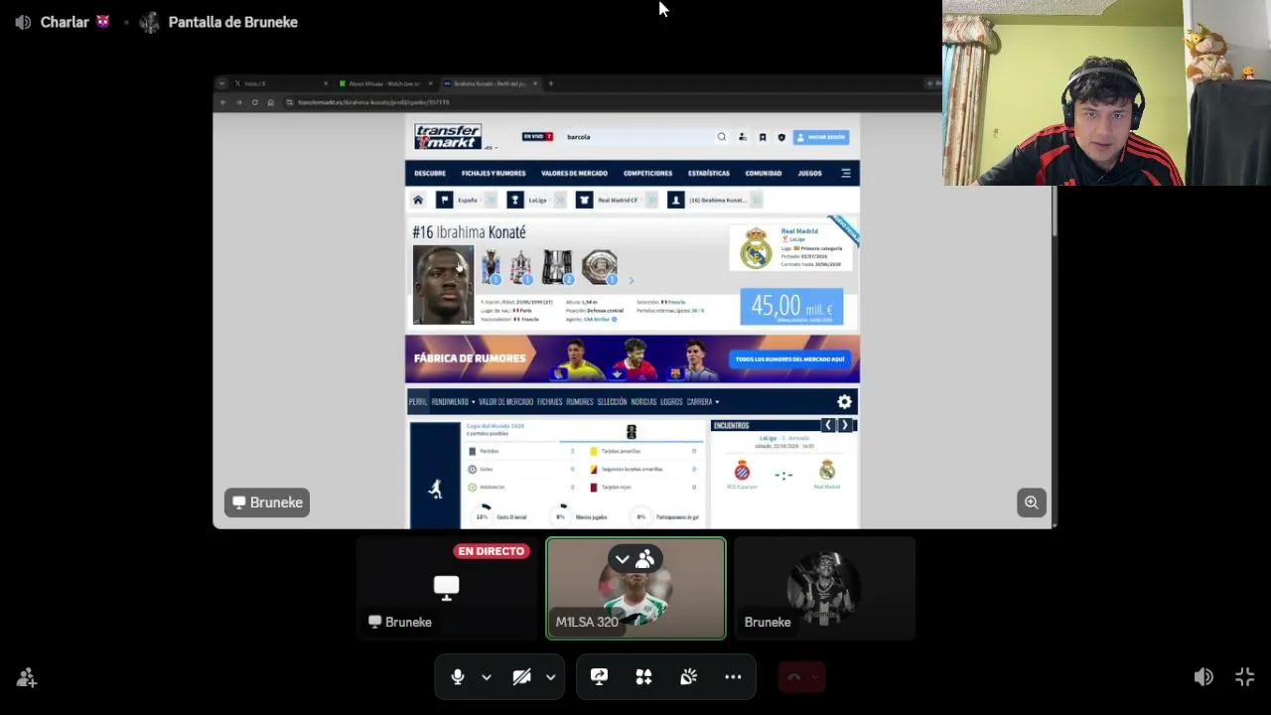Screen dimensions: 1271x715
Task: Open microphone input options arrow
Action: coord(487,677)
